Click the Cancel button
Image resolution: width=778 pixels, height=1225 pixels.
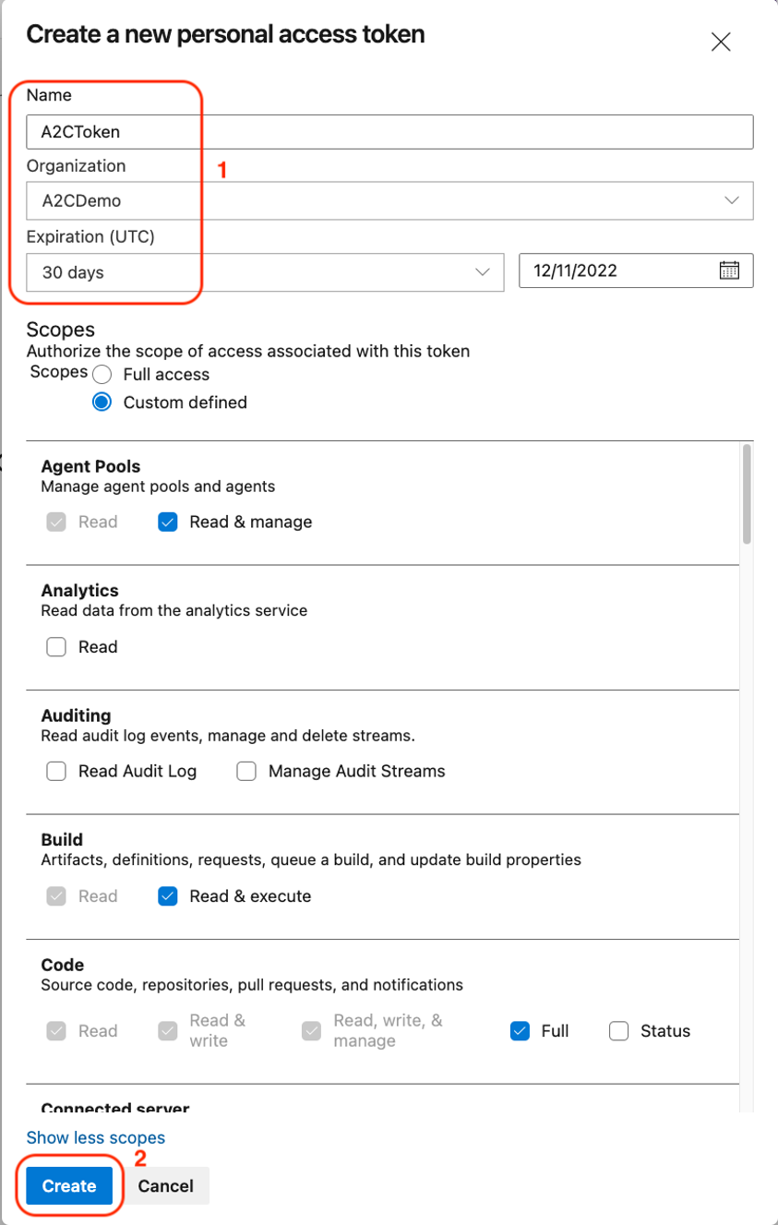click(166, 1185)
